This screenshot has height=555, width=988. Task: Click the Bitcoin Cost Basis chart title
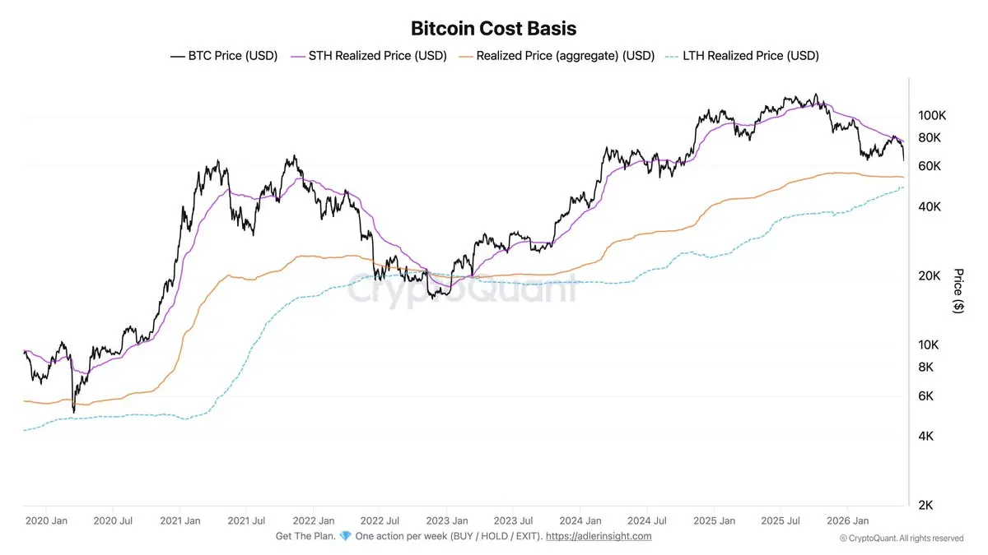[x=494, y=28]
